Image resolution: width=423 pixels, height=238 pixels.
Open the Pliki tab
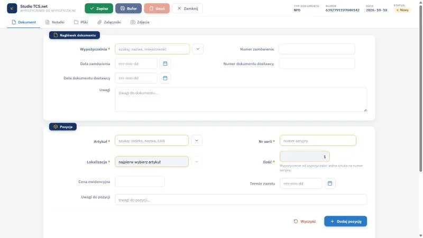click(81, 22)
